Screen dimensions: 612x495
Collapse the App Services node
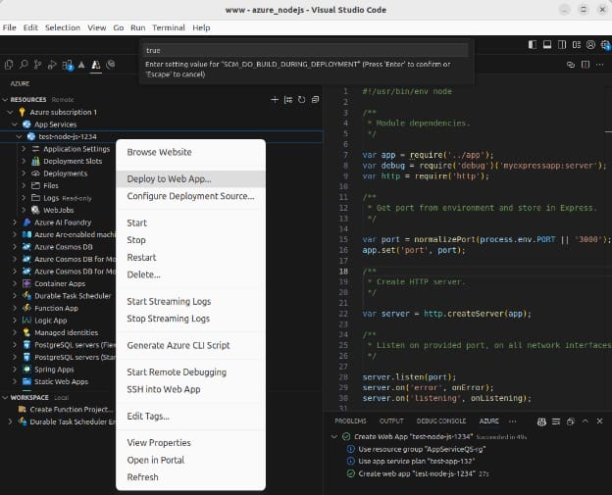click(15, 124)
